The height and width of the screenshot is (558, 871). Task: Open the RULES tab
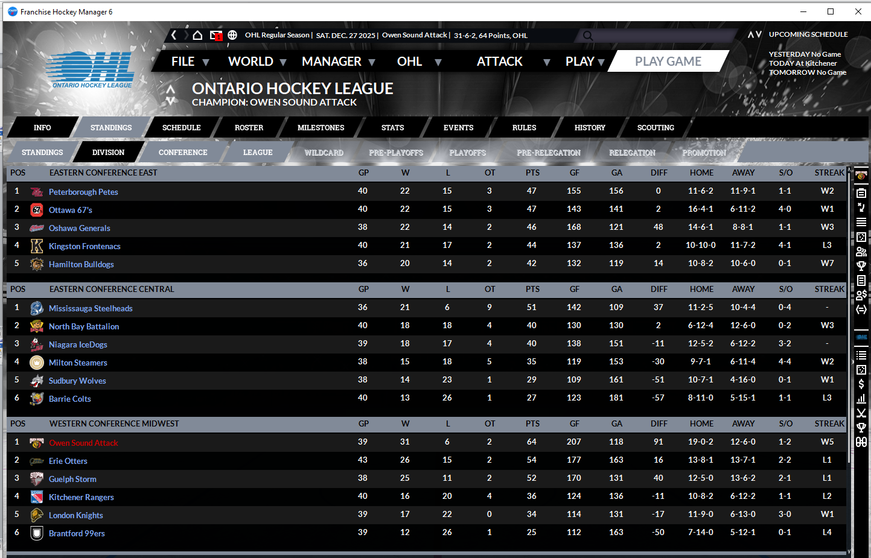(x=524, y=128)
